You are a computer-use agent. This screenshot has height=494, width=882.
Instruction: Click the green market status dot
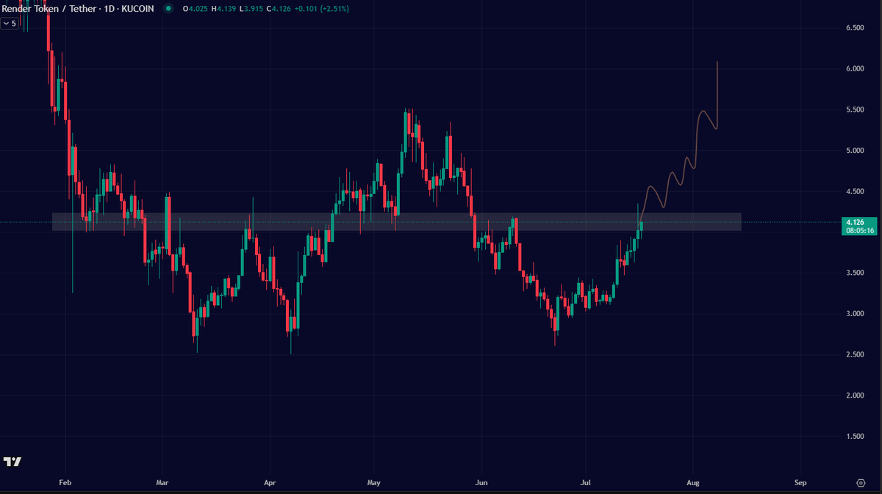point(169,9)
